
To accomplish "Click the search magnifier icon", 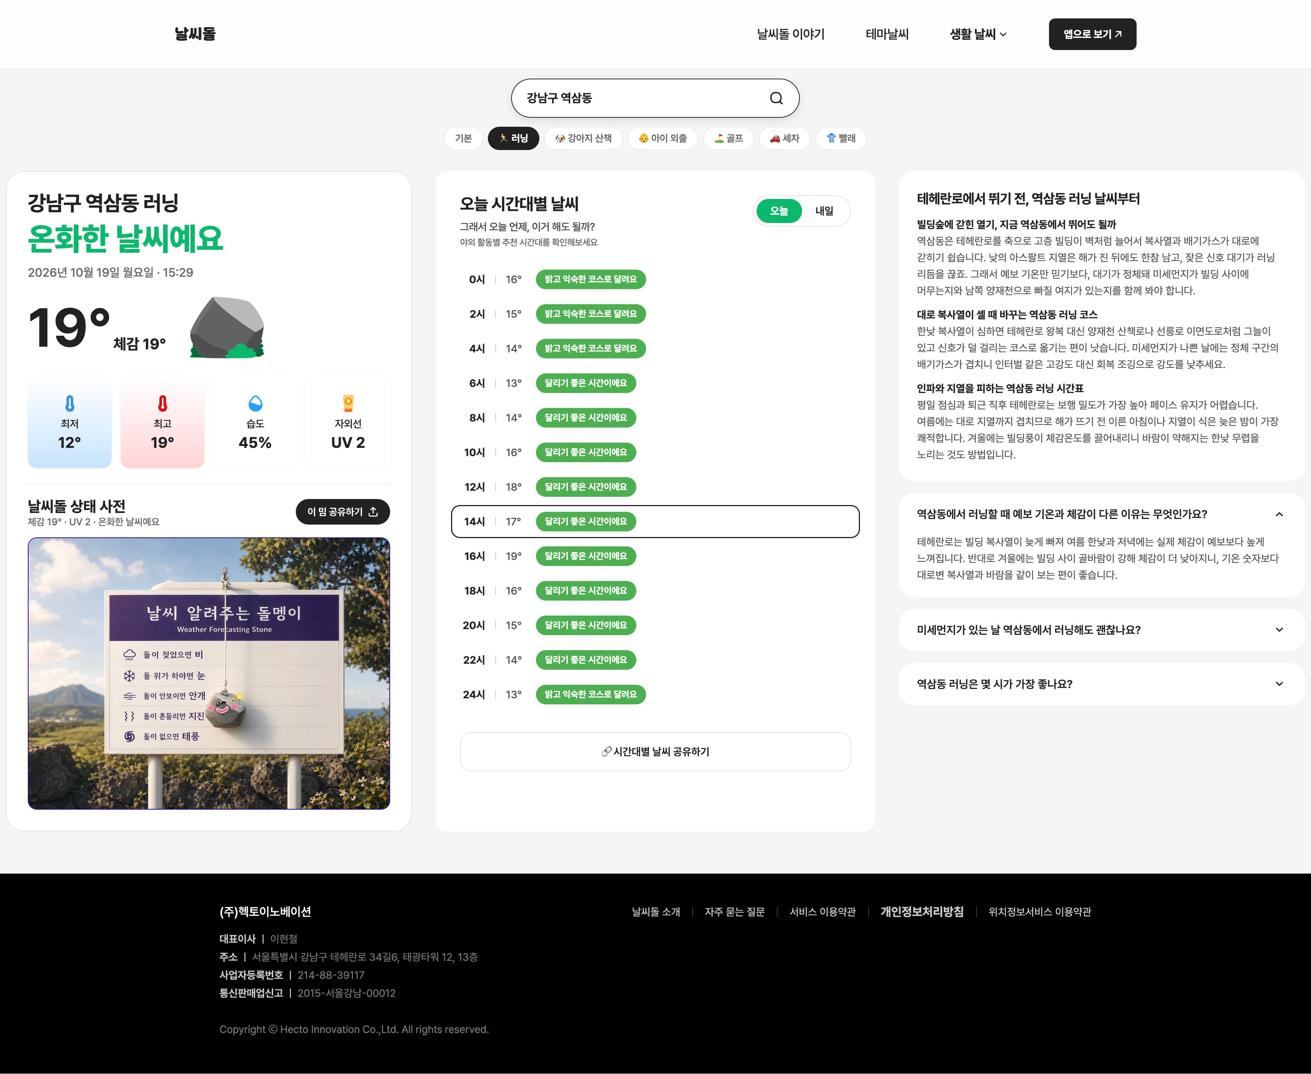I will 776,98.
